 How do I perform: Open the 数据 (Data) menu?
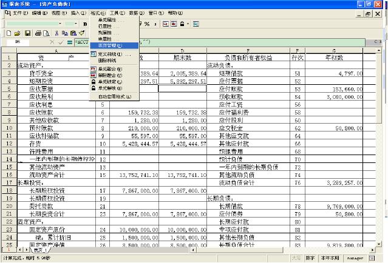137,13
